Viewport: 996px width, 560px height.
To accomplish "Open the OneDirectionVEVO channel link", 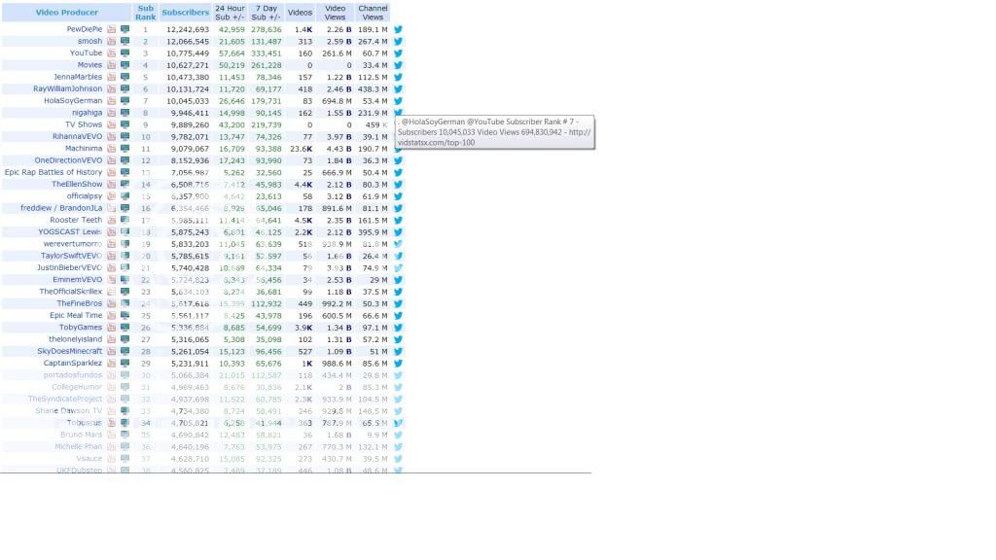I will pos(69,160).
